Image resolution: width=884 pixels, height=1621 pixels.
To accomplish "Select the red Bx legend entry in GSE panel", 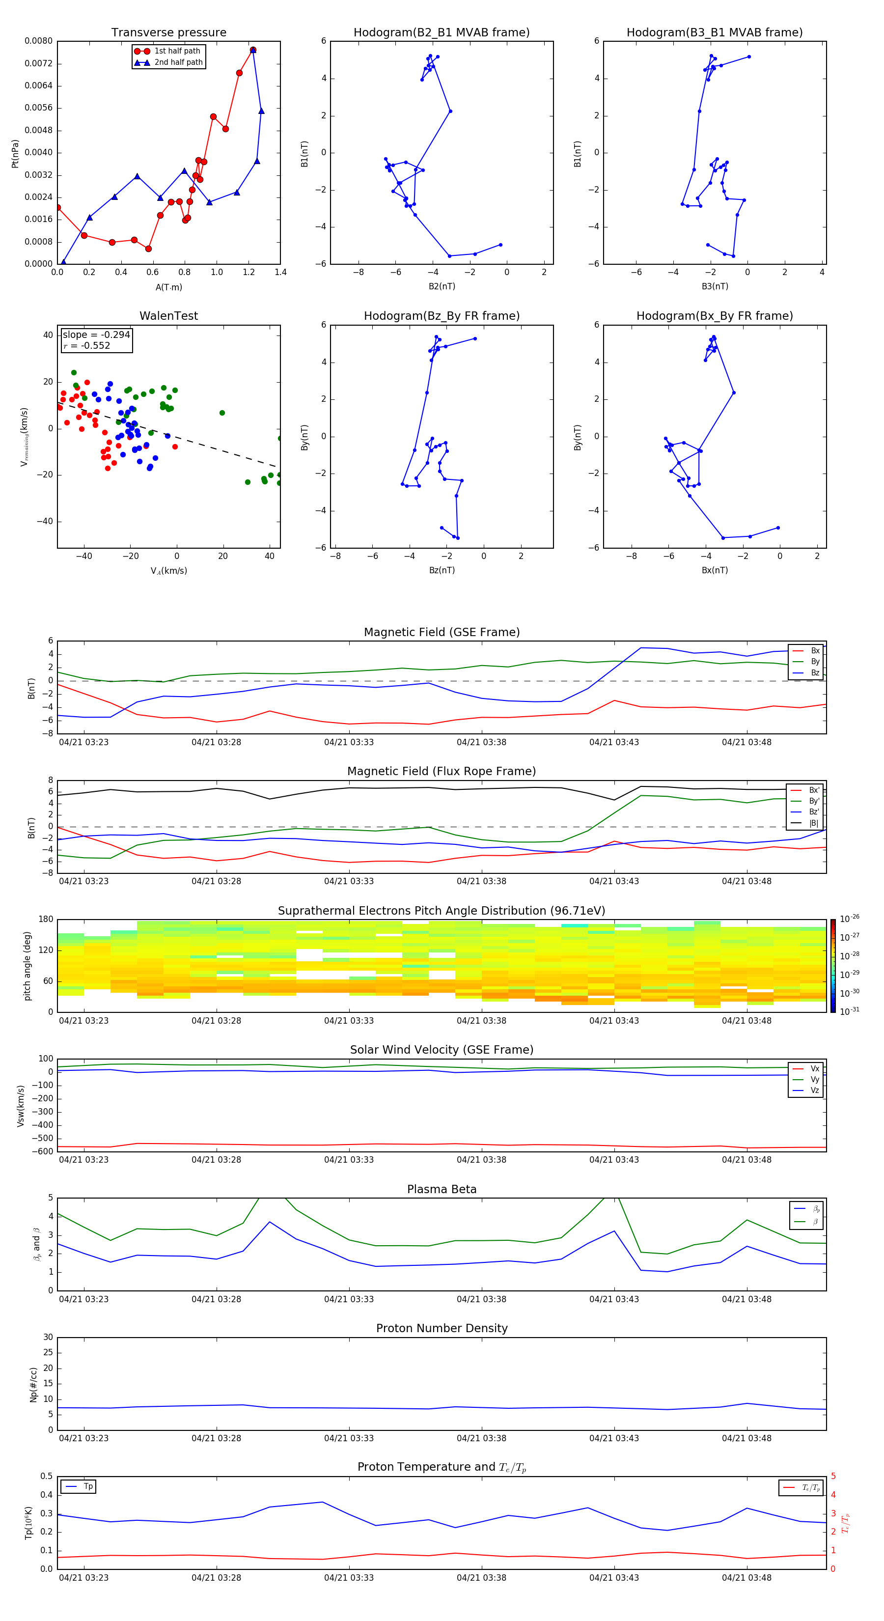I will pyautogui.click(x=806, y=651).
